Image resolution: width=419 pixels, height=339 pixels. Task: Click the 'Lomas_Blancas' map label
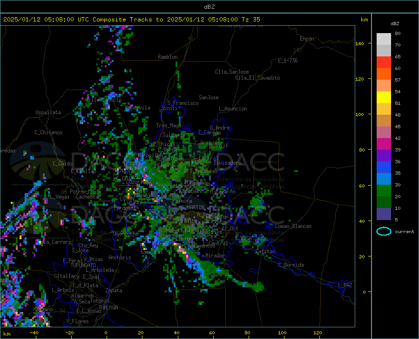(293, 226)
